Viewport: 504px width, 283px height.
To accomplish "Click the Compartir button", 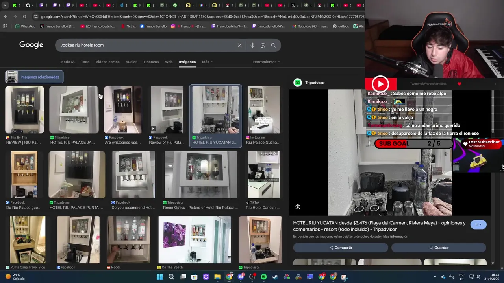I will click(x=341, y=248).
